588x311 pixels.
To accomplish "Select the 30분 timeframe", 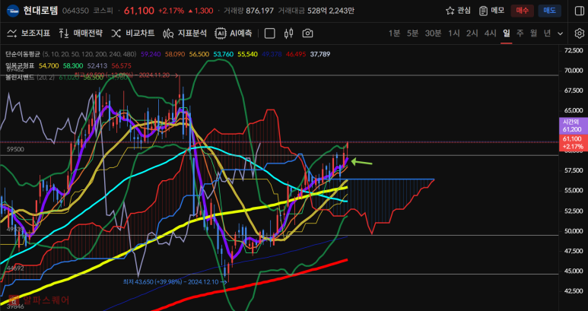I will pyautogui.click(x=433, y=33).
